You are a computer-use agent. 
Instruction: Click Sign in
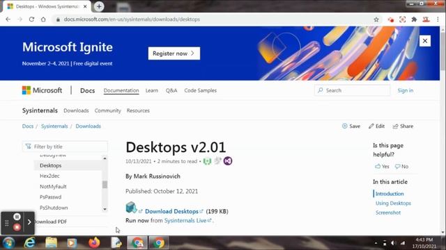pos(406,90)
